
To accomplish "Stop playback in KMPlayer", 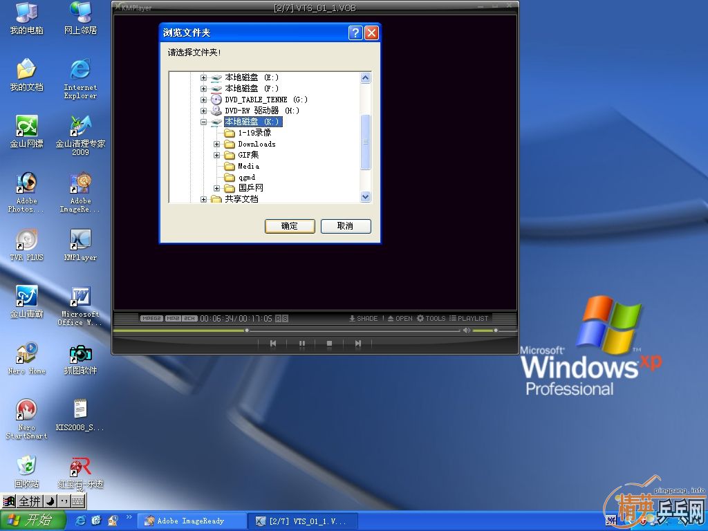I will click(x=329, y=344).
